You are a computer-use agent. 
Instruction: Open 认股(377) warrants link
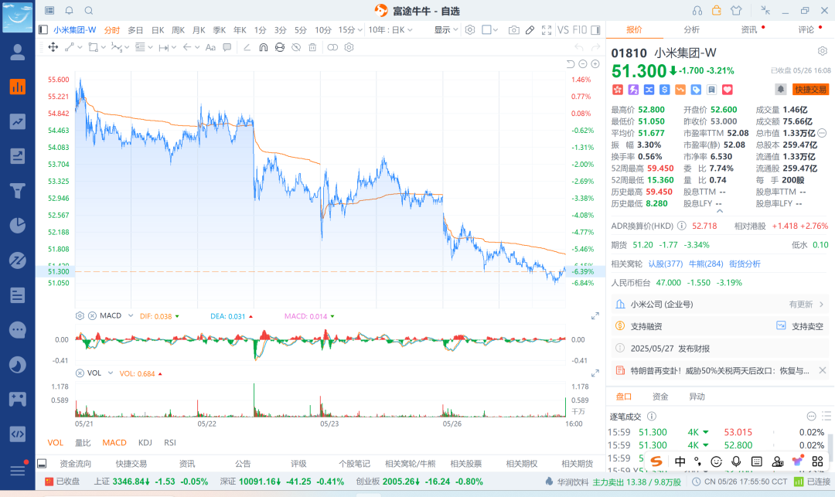point(666,264)
